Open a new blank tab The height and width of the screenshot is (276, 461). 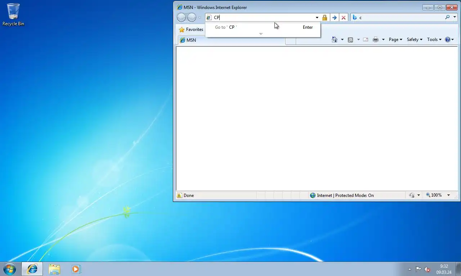291,40
